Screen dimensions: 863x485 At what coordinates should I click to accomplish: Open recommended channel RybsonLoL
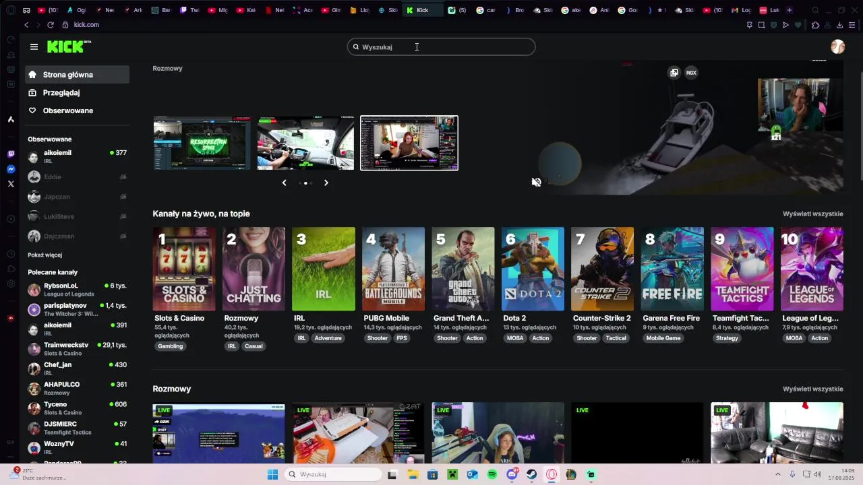click(x=77, y=289)
